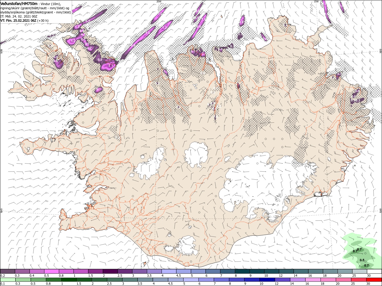Viewport: 382px width, 286px height.
Task: Select white 30 snow scale swatch
Action: pos(374,271)
